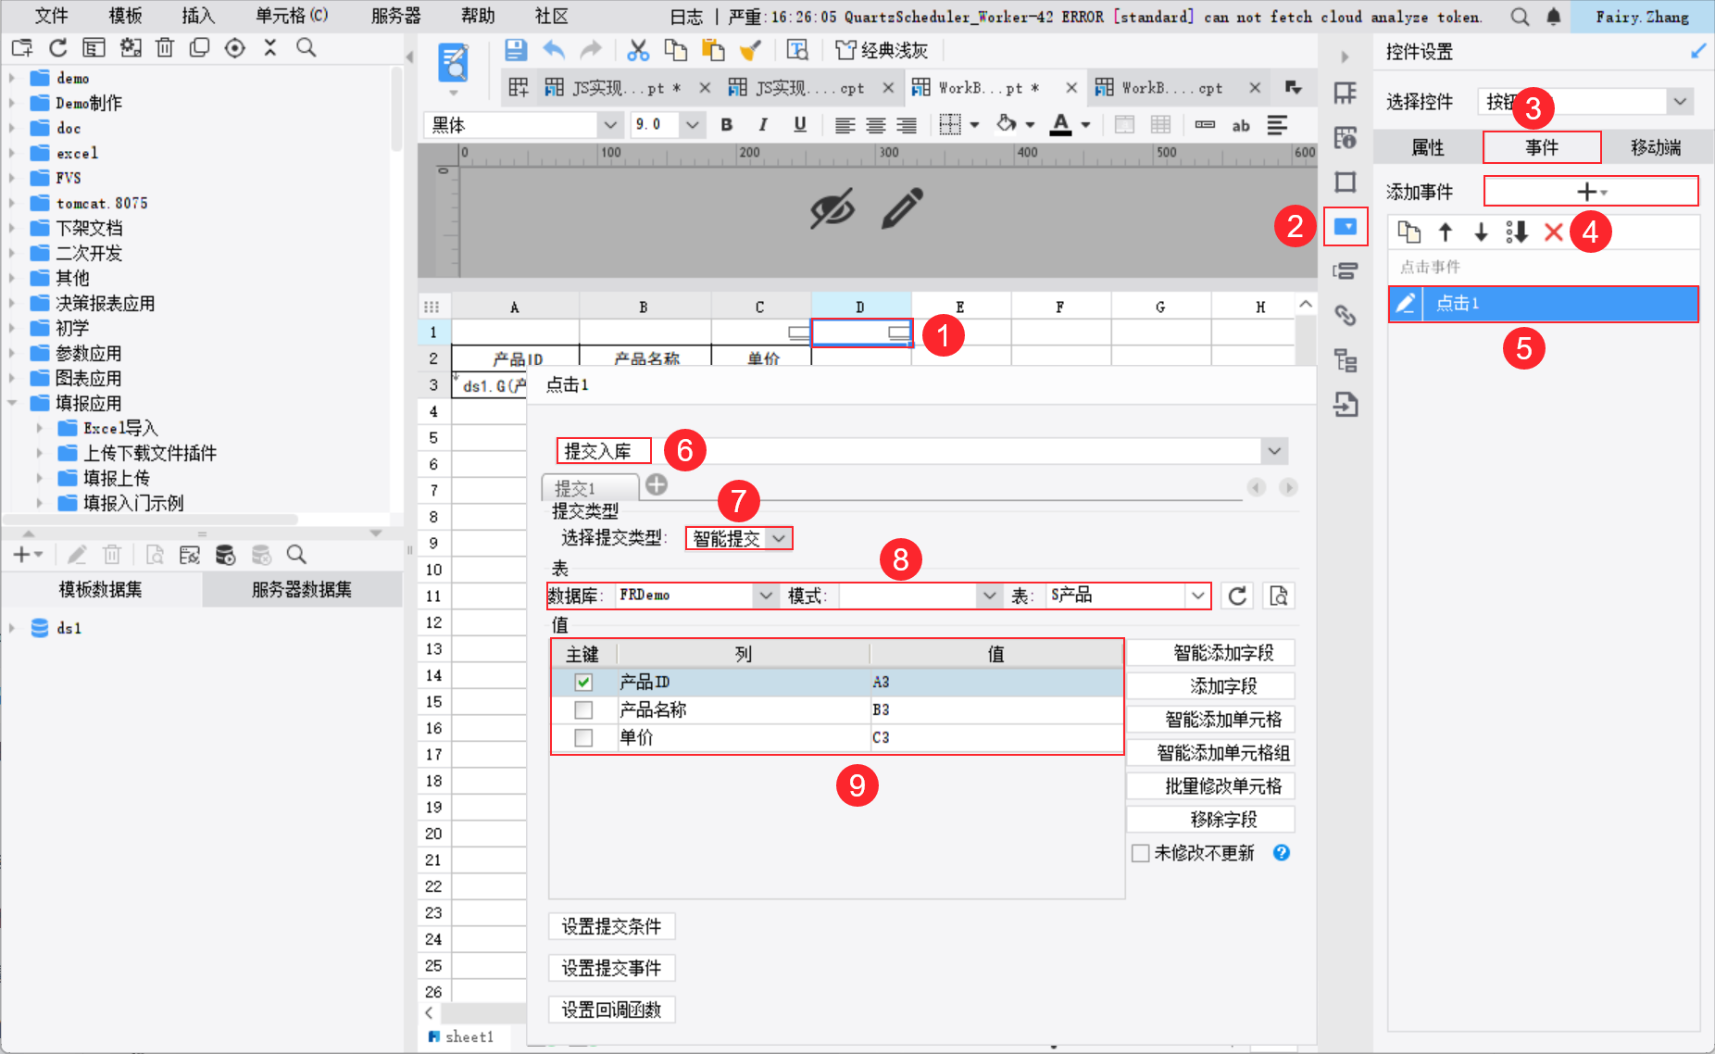This screenshot has height=1054, width=1715.
Task: Open the 模板 menu
Action: (x=125, y=16)
